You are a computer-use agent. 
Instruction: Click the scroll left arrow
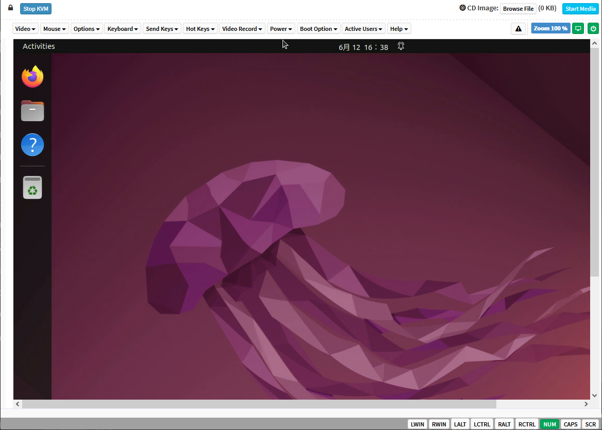coord(18,404)
